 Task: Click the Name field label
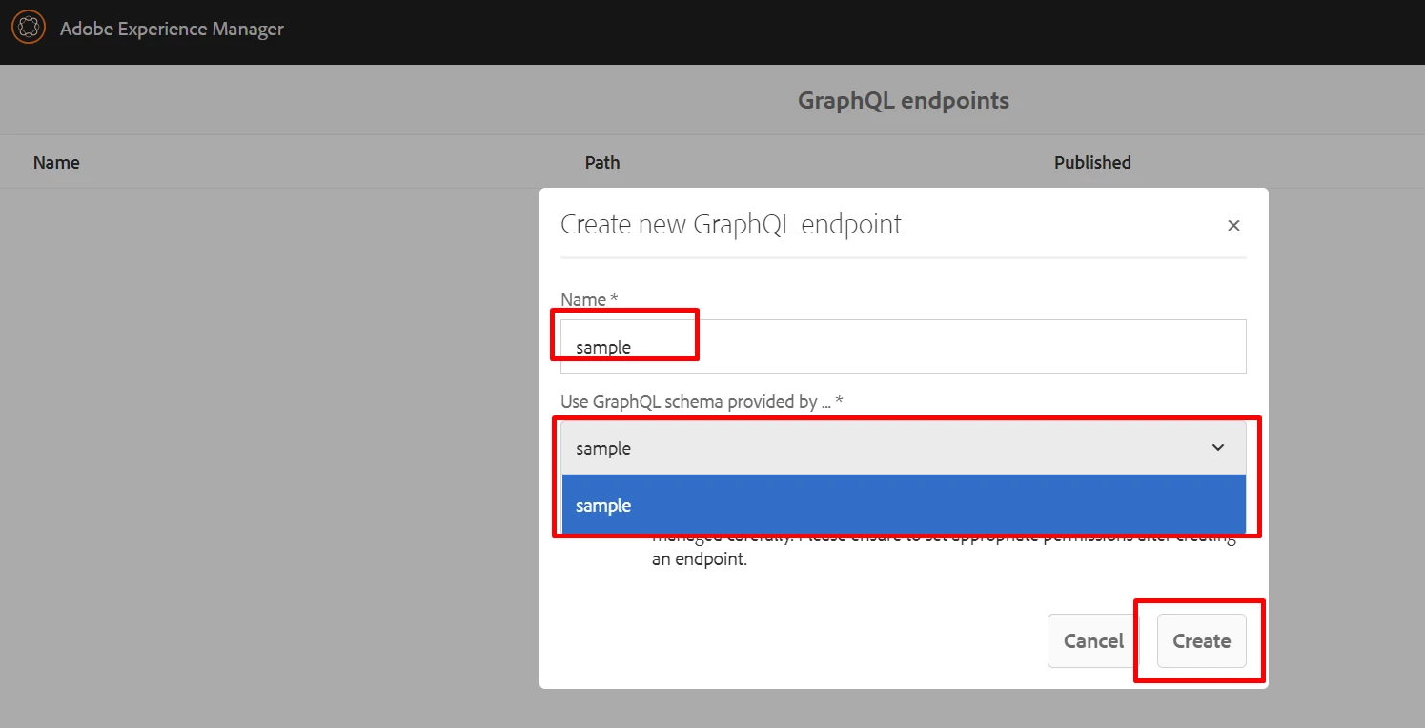click(589, 299)
